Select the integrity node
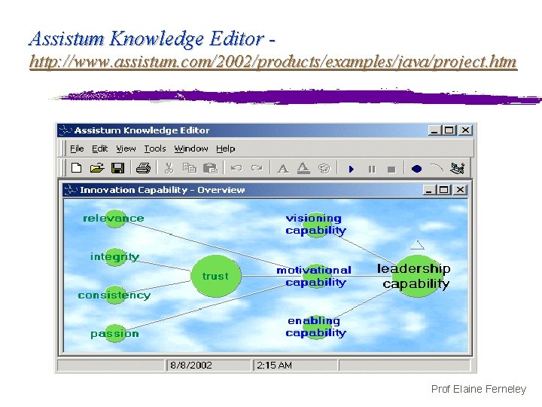The width and height of the screenshot is (542, 407). tap(115, 257)
